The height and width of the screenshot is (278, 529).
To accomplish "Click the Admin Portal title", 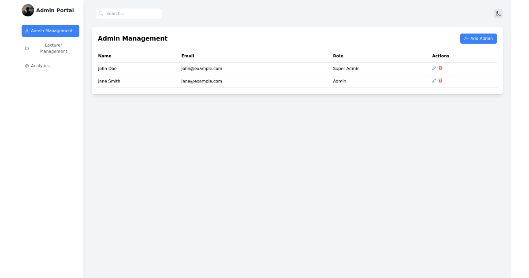I will [55, 10].
